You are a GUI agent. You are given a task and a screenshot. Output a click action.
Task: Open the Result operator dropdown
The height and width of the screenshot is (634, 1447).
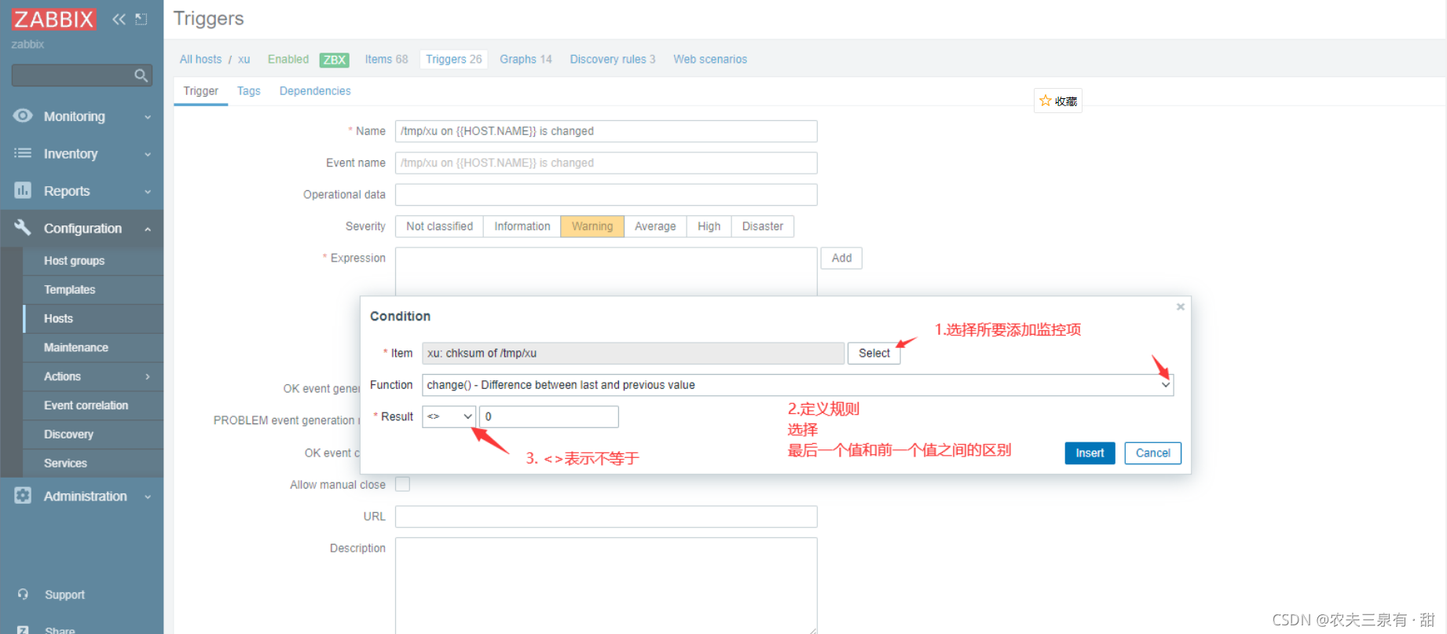coord(449,416)
